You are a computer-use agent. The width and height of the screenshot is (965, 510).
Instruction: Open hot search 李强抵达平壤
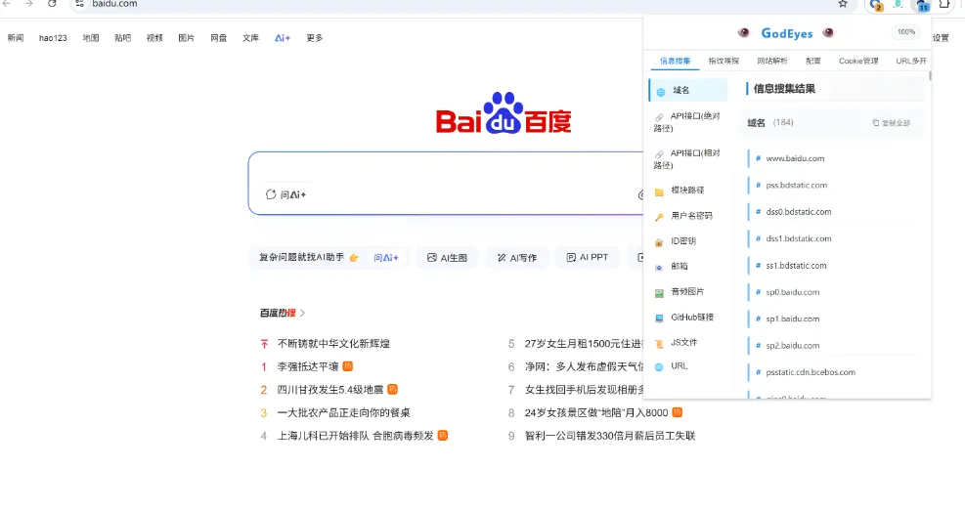(x=308, y=366)
